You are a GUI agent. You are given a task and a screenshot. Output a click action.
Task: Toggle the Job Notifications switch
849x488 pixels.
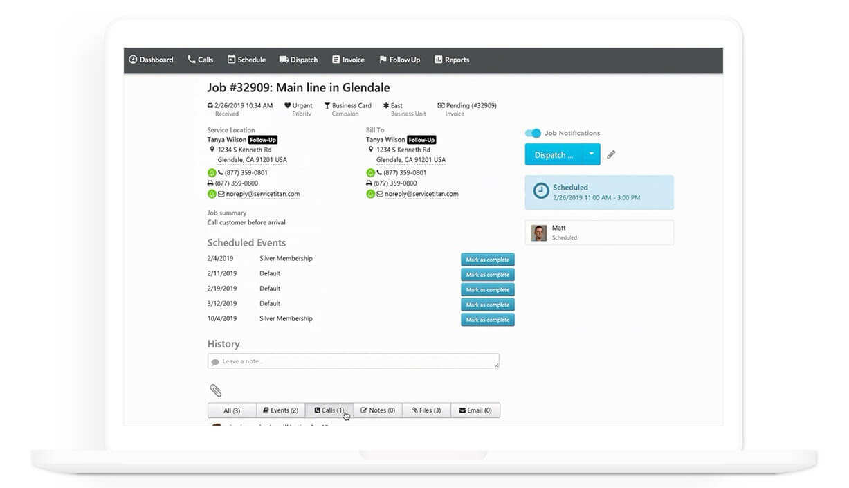tap(533, 133)
